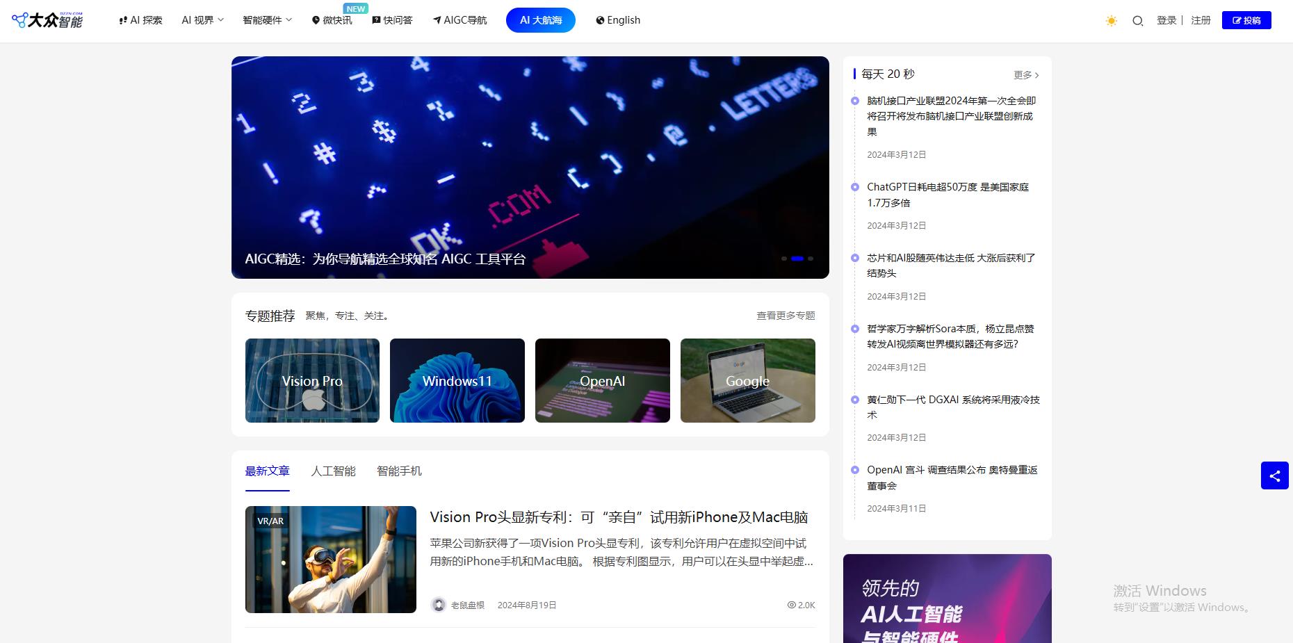The height and width of the screenshot is (643, 1293).
Task: Open the 智能手机 tab
Action: [x=399, y=471]
